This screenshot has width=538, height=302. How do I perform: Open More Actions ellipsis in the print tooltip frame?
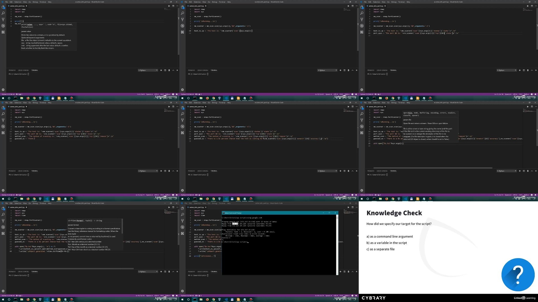point(177,6)
